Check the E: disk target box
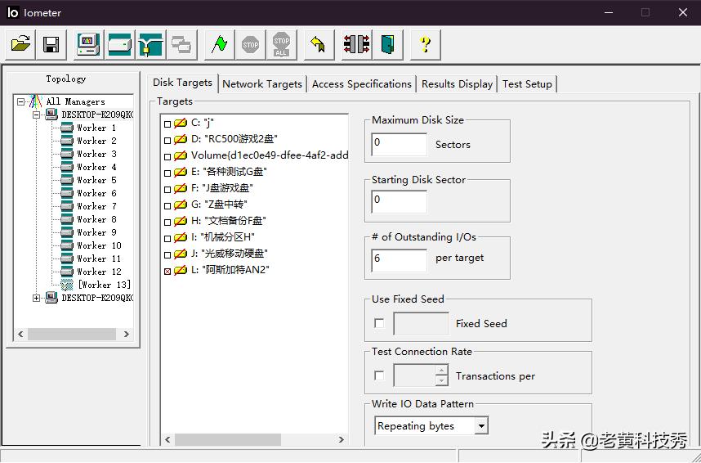This screenshot has height=463, width=701. [x=167, y=173]
